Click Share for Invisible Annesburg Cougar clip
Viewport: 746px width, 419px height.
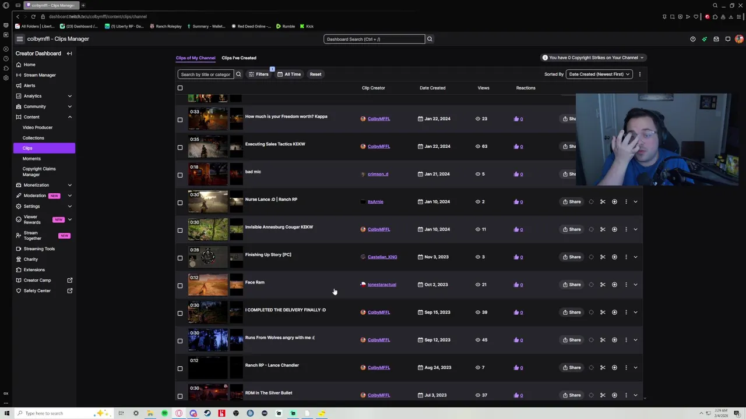coord(572,229)
